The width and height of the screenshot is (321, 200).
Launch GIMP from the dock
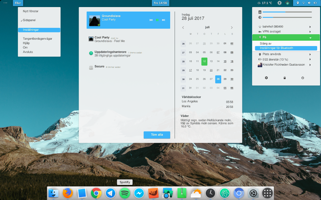tap(153, 193)
